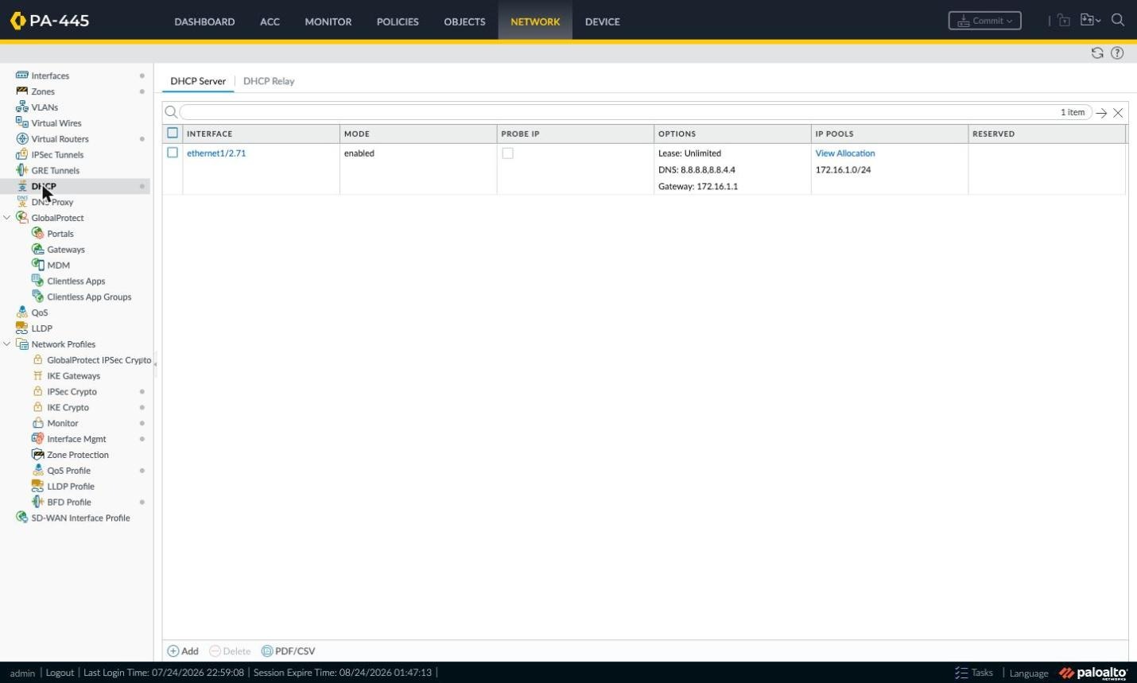
Task: Open BFD Profile
Action: 69,503
